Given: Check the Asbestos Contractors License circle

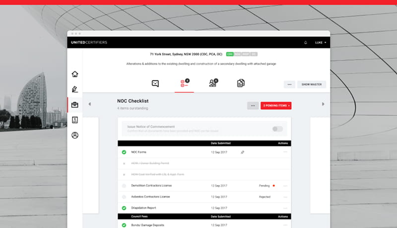Looking at the screenshot, I should tap(124, 197).
